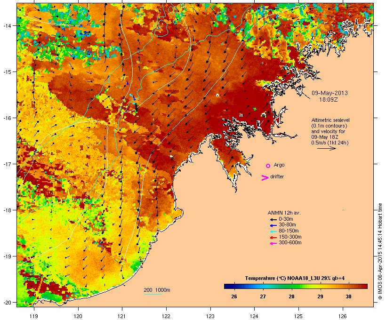Click the dark red end of the colorbar
386x320 pixels.
point(364,286)
